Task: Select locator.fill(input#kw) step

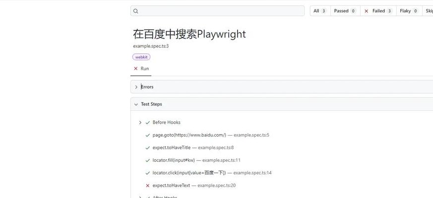Action: (174, 160)
